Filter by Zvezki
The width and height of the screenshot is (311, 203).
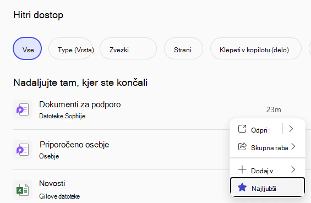tap(128, 48)
